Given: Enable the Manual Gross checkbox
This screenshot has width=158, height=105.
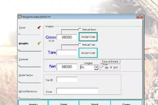Looking at the screenshot, I should tap(80, 29).
